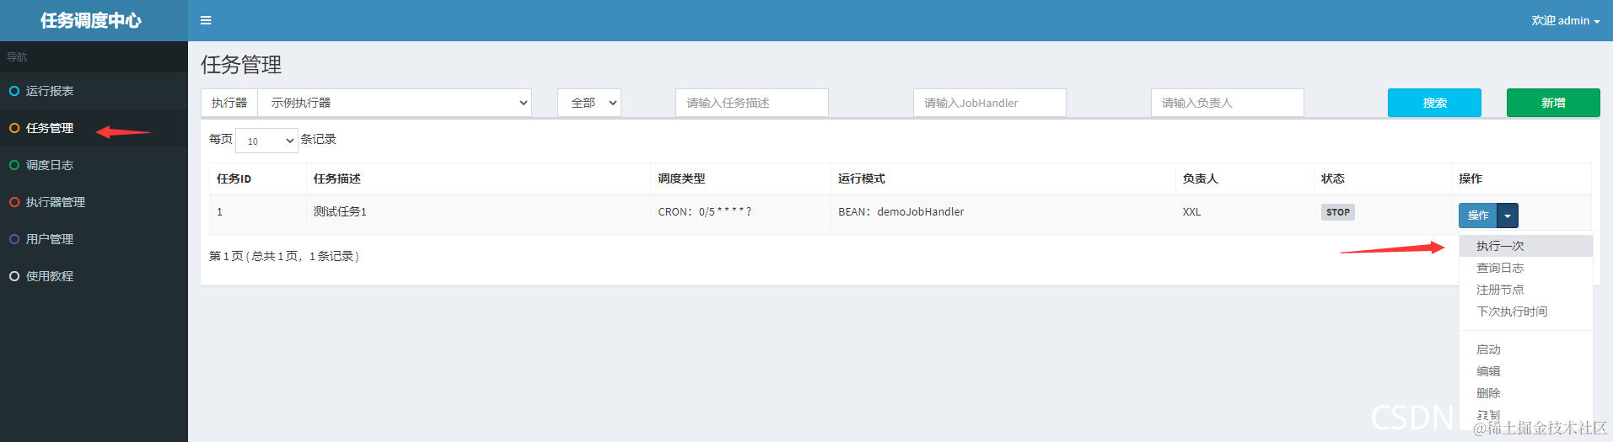The width and height of the screenshot is (1613, 442).
Task: Open the per-page records count dropdown
Action: (x=266, y=141)
